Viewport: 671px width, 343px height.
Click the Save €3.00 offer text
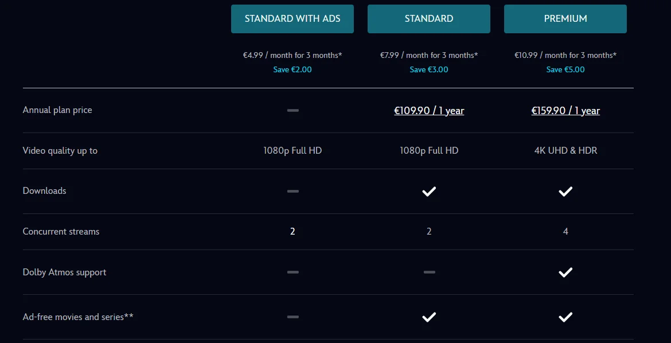[429, 69]
